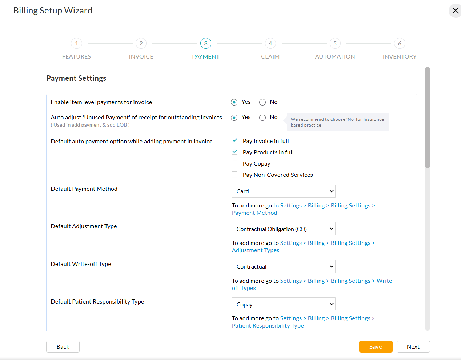This screenshot has height=361, width=461.
Task: Select the AUTOMATION step indicator
Action: click(x=335, y=43)
